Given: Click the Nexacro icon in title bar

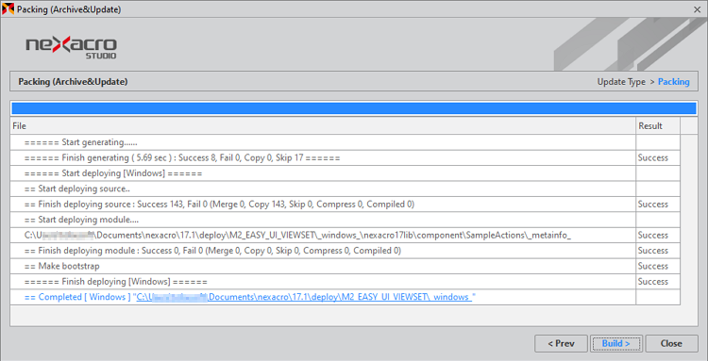Looking at the screenshot, I should pyautogui.click(x=8, y=9).
